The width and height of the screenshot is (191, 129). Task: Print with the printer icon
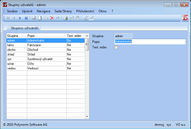[x=65, y=18]
